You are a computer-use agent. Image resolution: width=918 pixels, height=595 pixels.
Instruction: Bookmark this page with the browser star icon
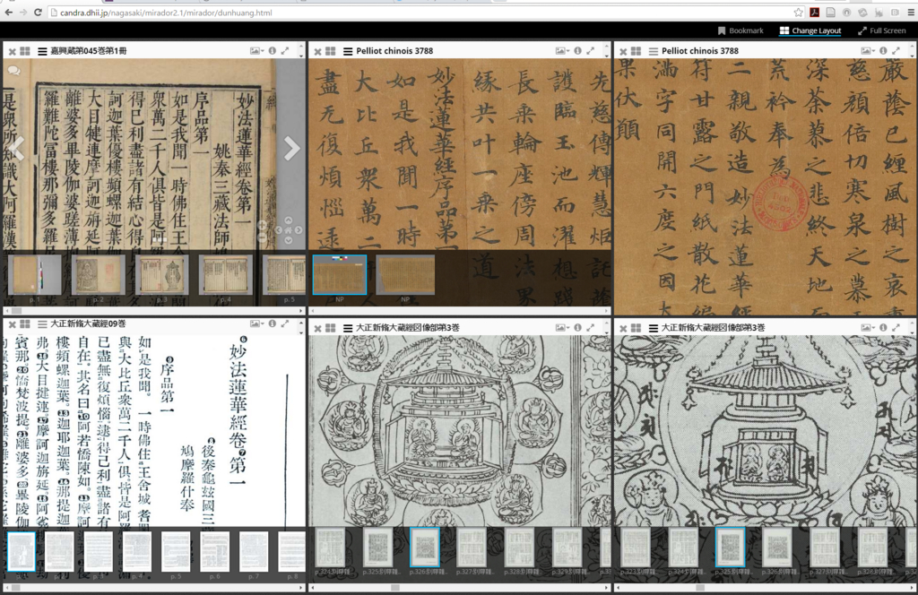[x=798, y=13]
